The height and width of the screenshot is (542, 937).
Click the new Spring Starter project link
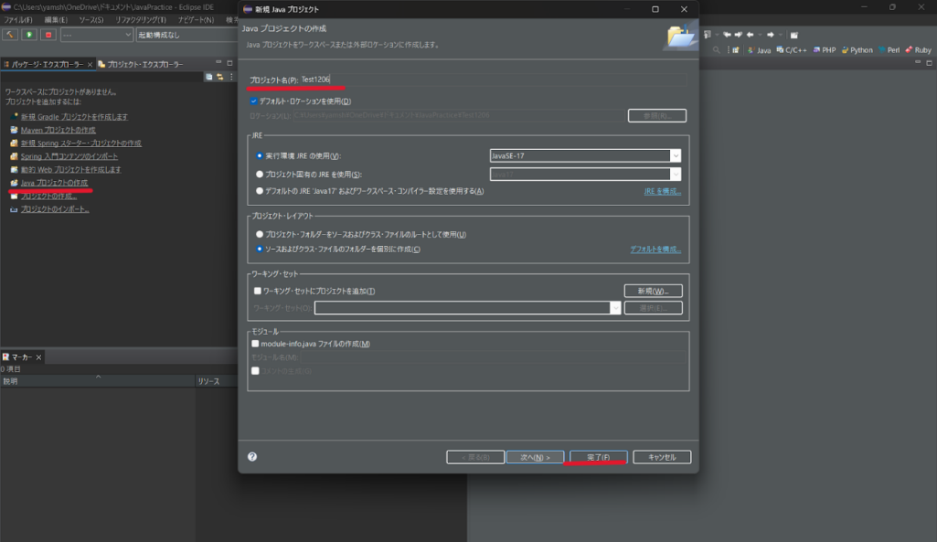tap(80, 143)
